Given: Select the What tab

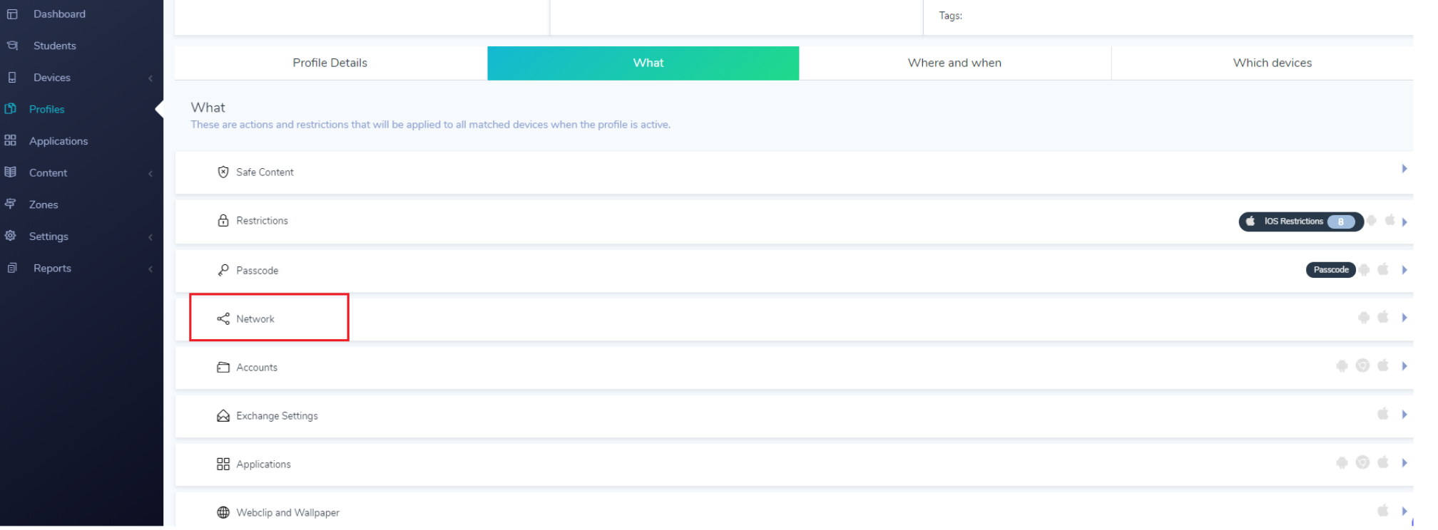Looking at the screenshot, I should (643, 63).
